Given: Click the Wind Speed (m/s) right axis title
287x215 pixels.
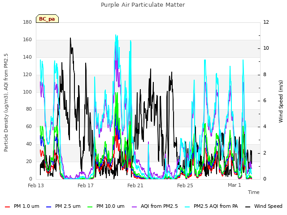Looking at the screenshot, I should [x=281, y=101].
